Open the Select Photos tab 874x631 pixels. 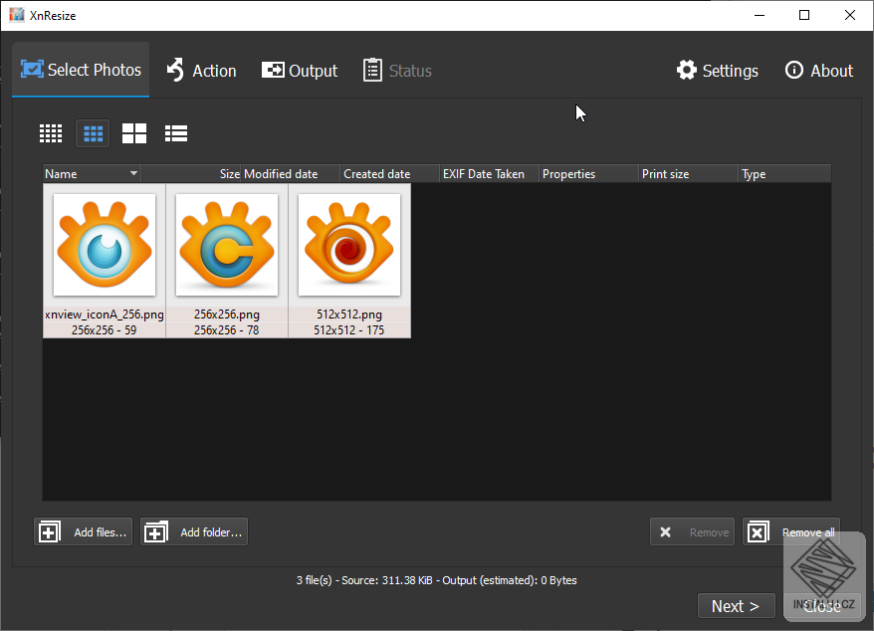click(81, 70)
